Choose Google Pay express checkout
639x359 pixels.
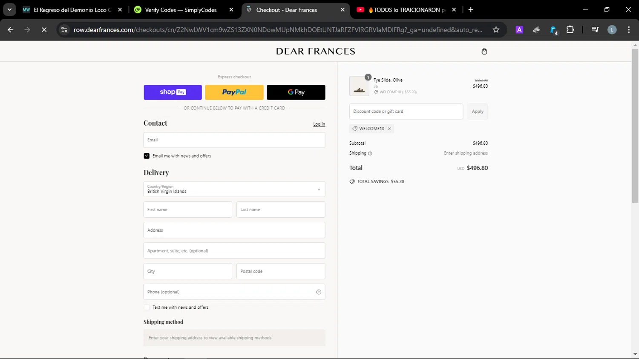point(296,92)
